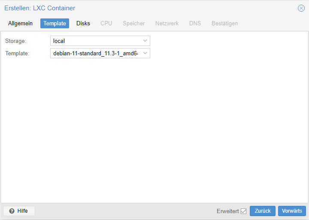Click the question mark help icon
The width and height of the screenshot is (309, 220).
[x=12, y=211]
